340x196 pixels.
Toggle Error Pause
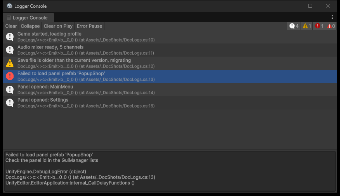(x=89, y=26)
